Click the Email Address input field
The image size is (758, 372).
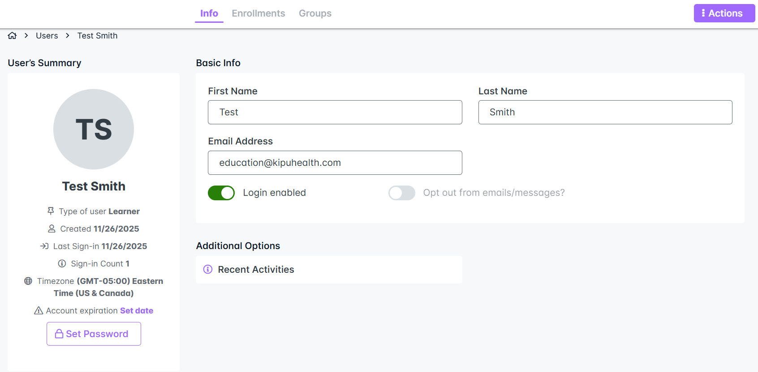point(335,163)
